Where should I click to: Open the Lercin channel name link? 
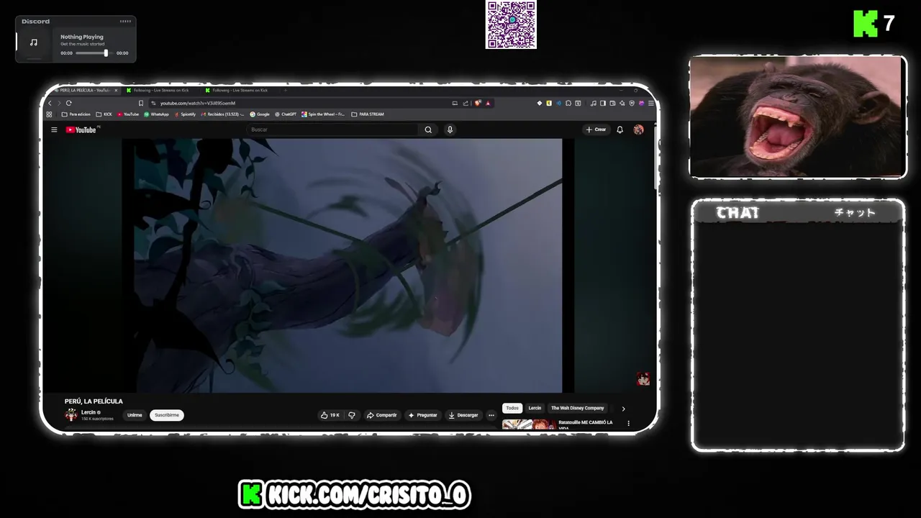pos(89,412)
